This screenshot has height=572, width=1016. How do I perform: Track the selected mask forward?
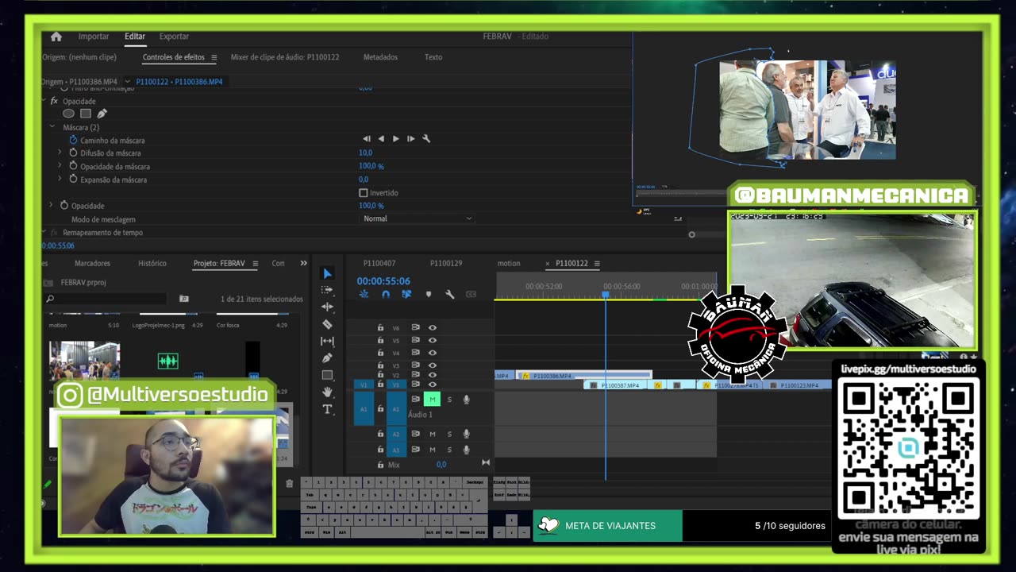tap(395, 139)
